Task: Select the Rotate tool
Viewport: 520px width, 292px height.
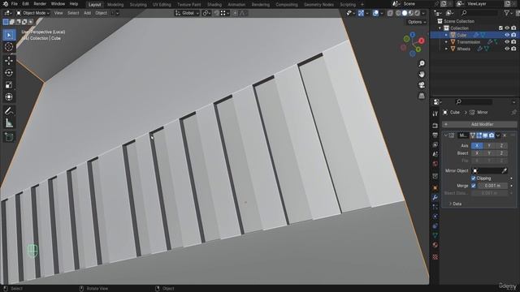Action: (9, 72)
